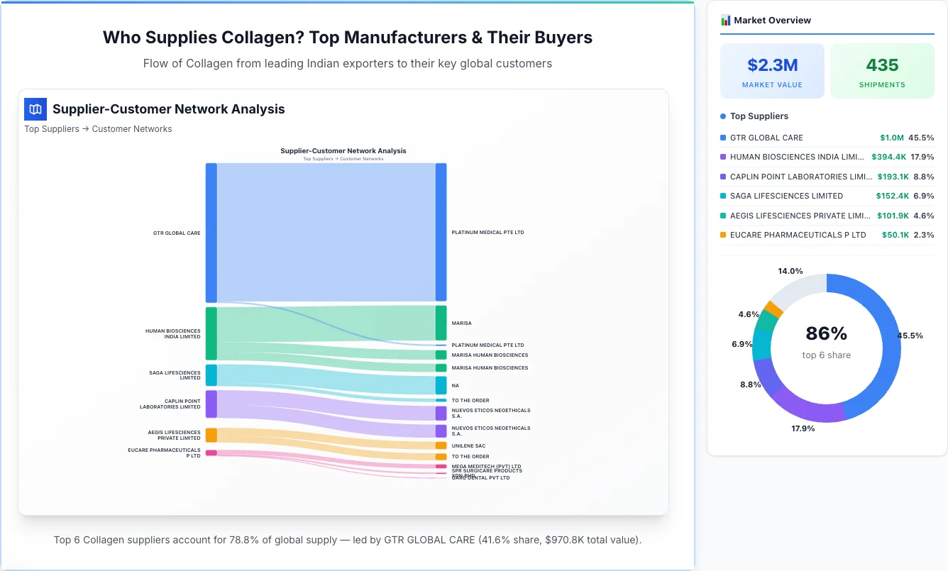Click the teal square marker beside SAGA LIFESCIENCES LIMITED

pos(724,196)
